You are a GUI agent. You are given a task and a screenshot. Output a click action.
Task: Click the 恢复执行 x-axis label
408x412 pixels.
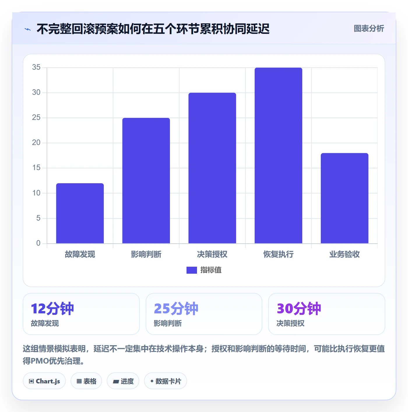278,254
